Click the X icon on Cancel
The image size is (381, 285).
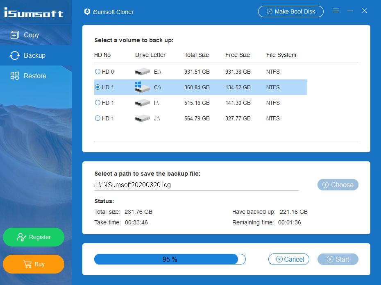click(279, 259)
